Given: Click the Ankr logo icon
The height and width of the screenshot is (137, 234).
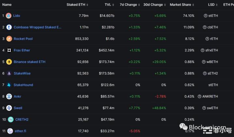Looking at the screenshot, I should [x=8, y=96].
